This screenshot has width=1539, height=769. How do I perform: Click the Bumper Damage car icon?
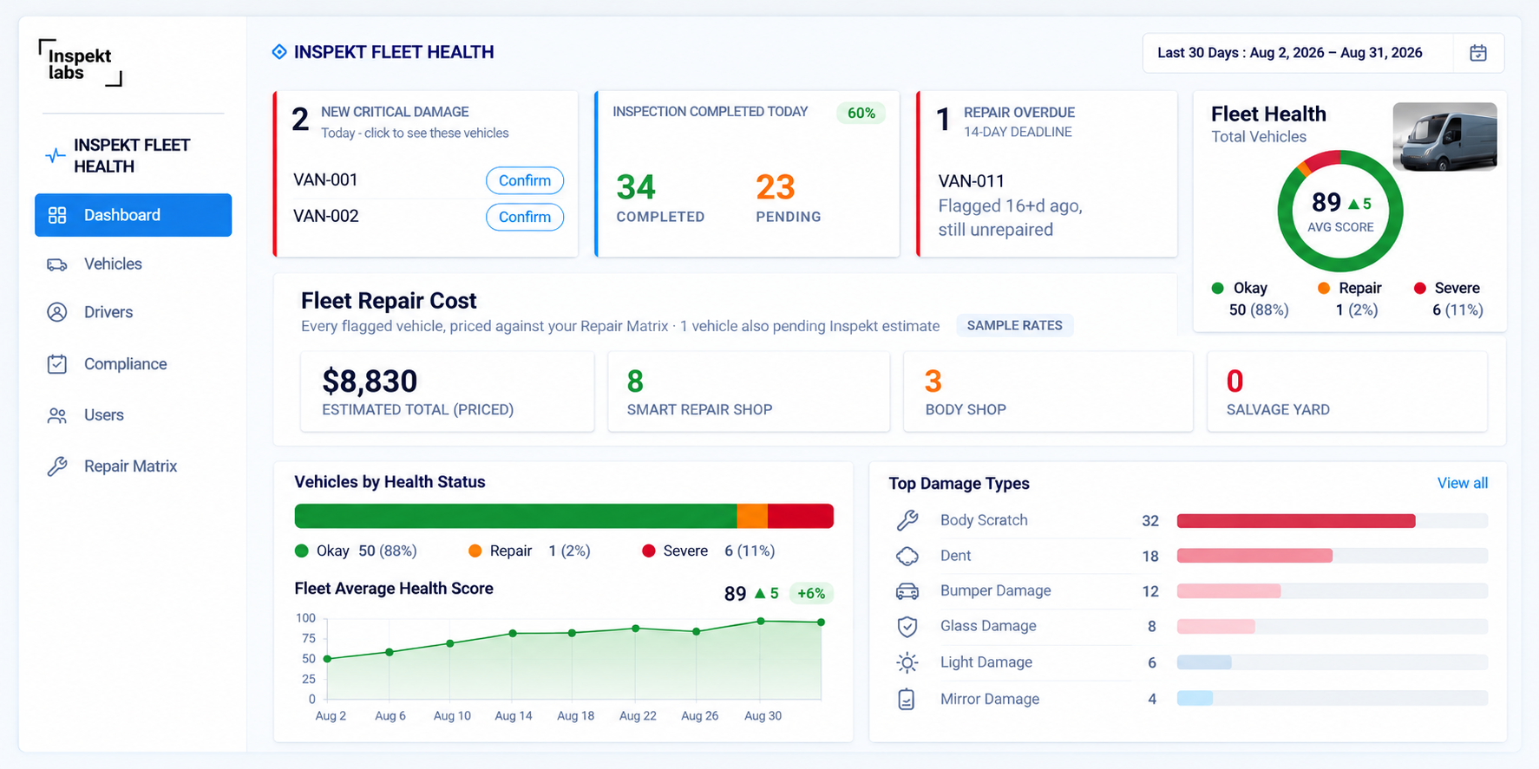pyautogui.click(x=907, y=591)
